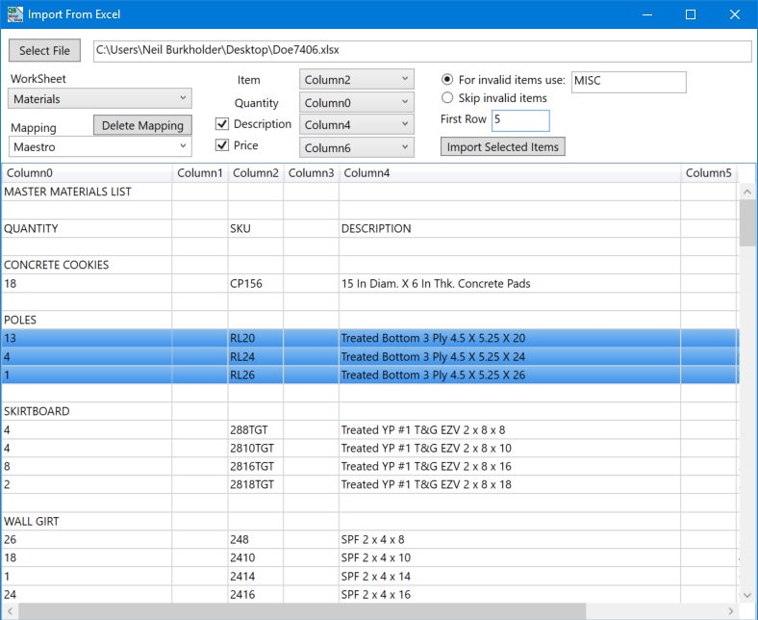The width and height of the screenshot is (758, 620).
Task: Select the 'Skip invalid items' radio option
Action: point(447,98)
